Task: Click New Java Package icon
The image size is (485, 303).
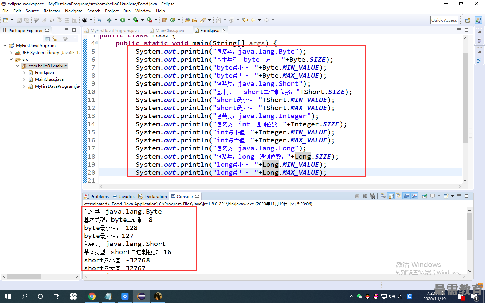Action: (x=164, y=20)
